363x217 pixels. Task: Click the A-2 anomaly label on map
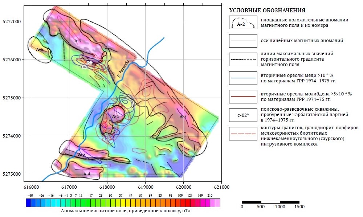tap(115, 116)
